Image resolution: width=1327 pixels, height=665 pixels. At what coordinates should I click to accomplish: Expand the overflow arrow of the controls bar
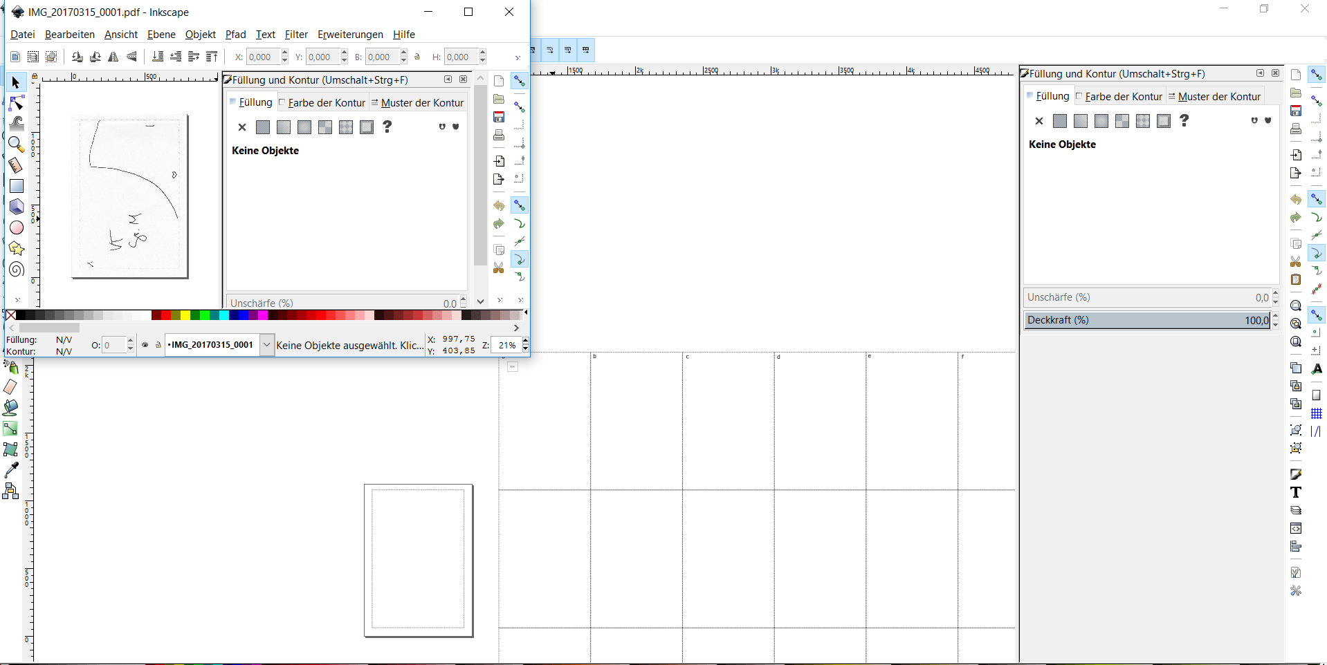pyautogui.click(x=518, y=57)
